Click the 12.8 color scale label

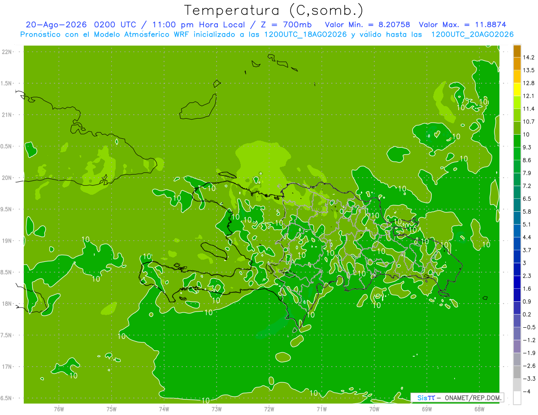(529, 83)
